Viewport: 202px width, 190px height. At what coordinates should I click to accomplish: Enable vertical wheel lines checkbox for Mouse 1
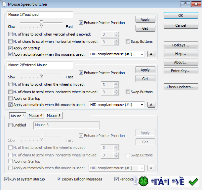click(x=10, y=34)
